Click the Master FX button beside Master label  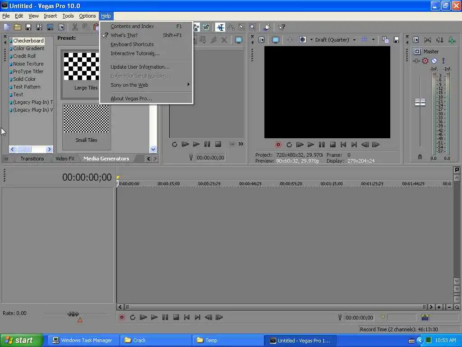[x=417, y=52]
